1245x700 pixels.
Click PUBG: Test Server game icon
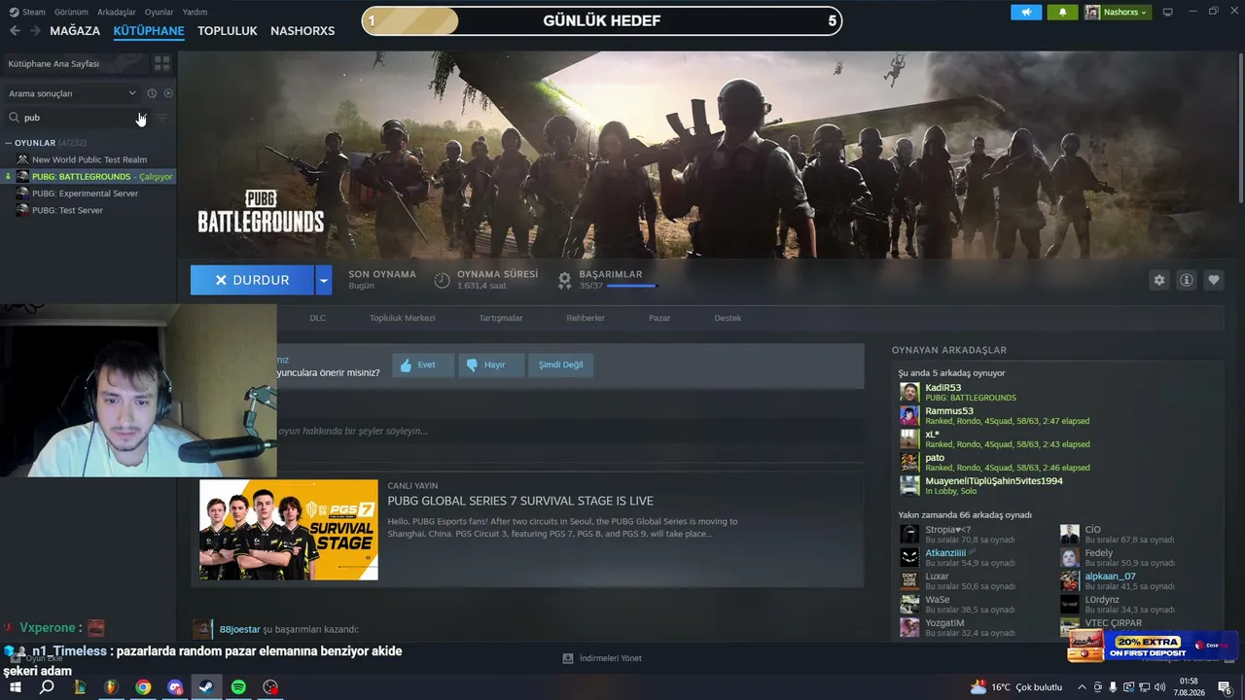[x=22, y=210]
